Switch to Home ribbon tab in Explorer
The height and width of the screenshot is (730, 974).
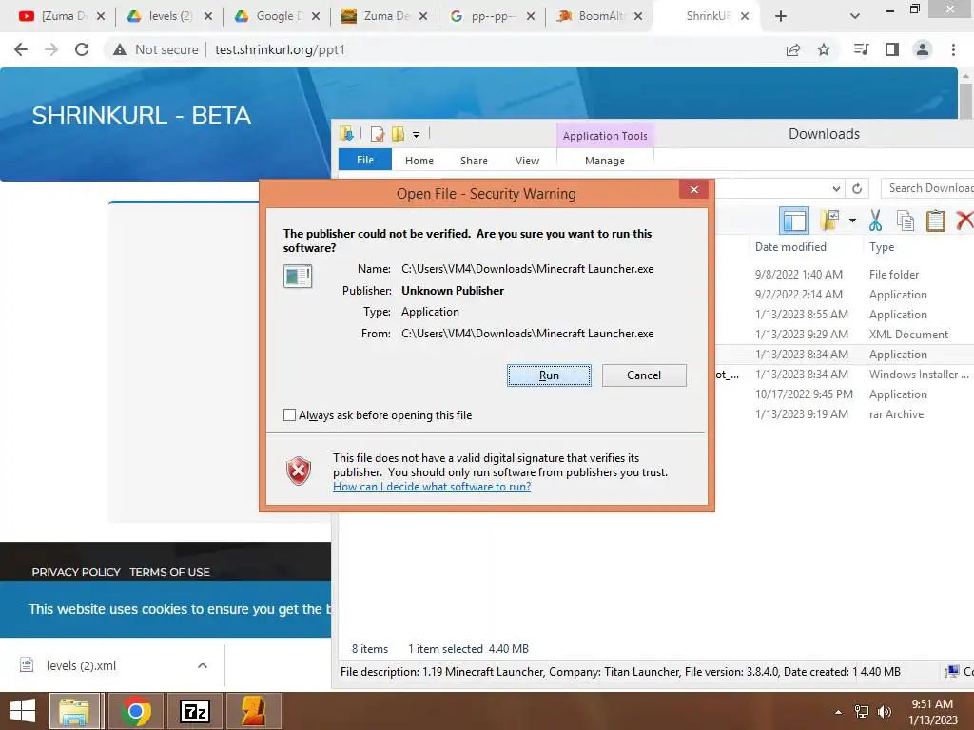(x=419, y=160)
